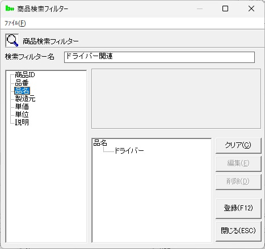Select 商品ID in the field tree
Screen dimensions: 265x249
pyautogui.click(x=25, y=75)
